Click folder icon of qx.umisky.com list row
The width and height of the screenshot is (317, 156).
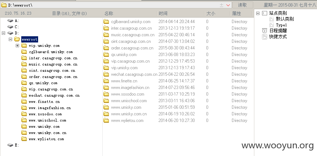coord(106,55)
